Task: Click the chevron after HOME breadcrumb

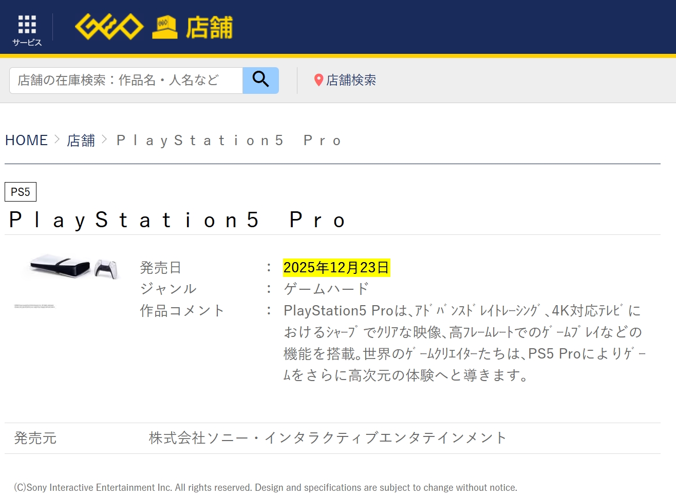Action: (57, 139)
